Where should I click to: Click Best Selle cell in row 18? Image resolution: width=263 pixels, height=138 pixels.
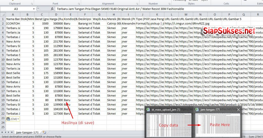(x=13, y=96)
